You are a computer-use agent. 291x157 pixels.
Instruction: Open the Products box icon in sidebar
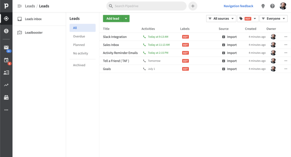tap(6, 97)
